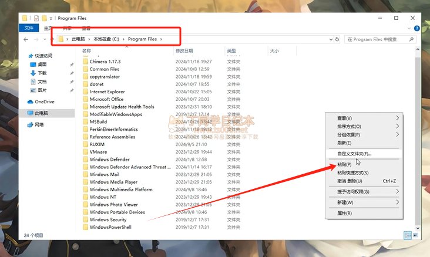
Task: Open the 文件 ribbon tab
Action: pyautogui.click(x=28, y=28)
